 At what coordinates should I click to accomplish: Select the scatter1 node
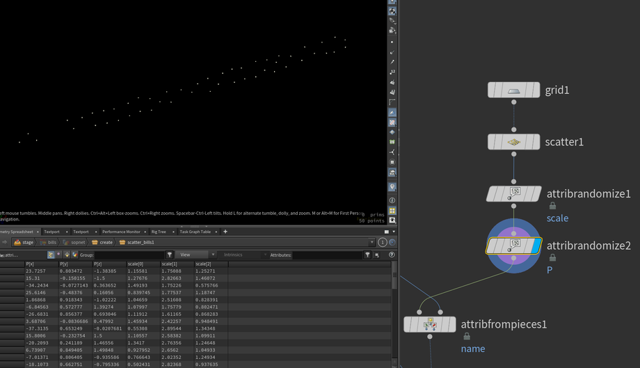[513, 142]
